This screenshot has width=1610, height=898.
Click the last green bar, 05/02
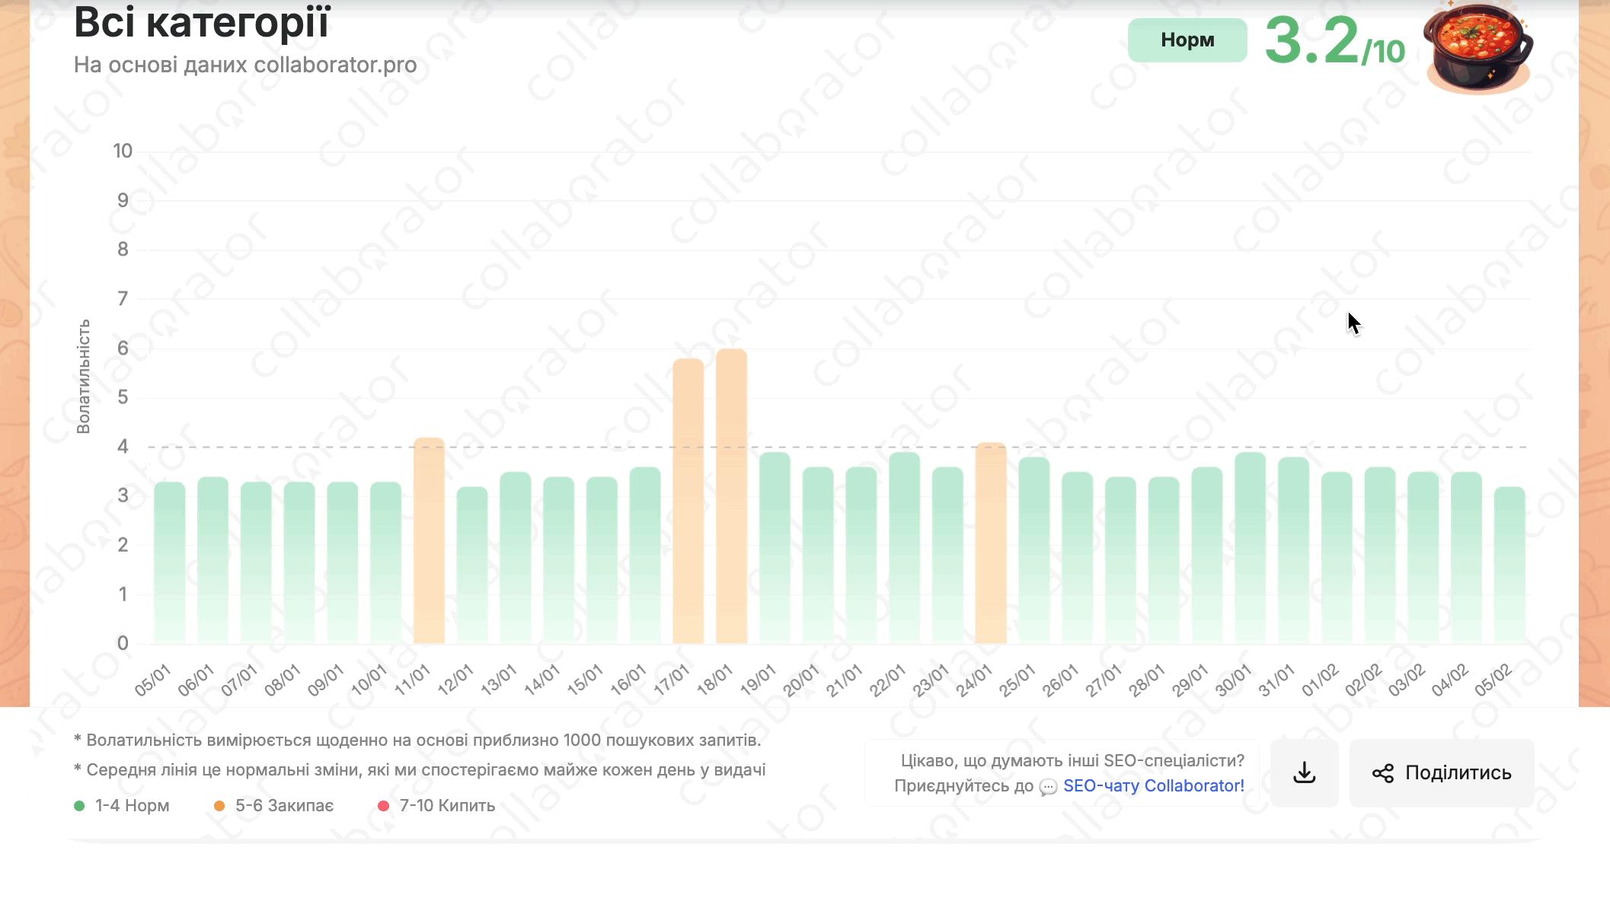pos(1509,565)
